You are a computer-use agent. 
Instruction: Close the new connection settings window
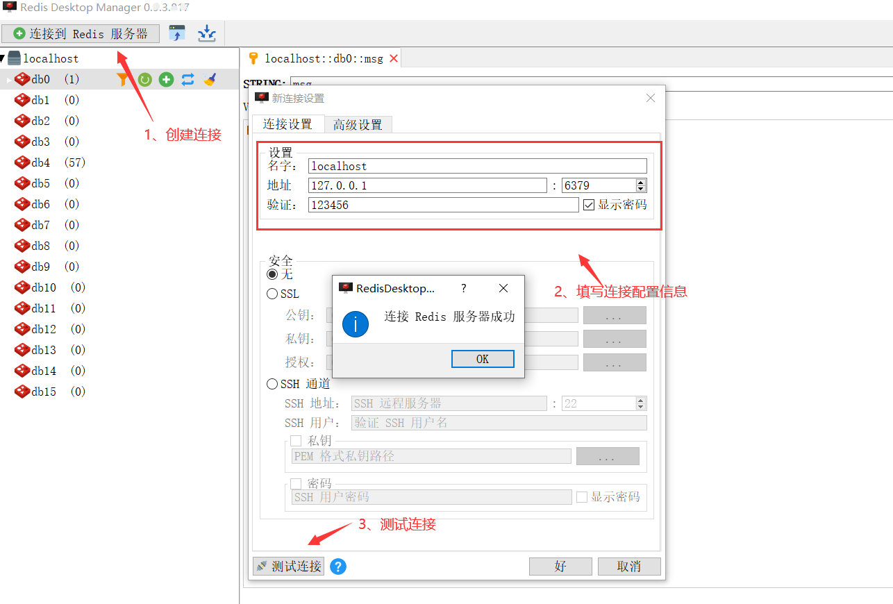pos(651,98)
